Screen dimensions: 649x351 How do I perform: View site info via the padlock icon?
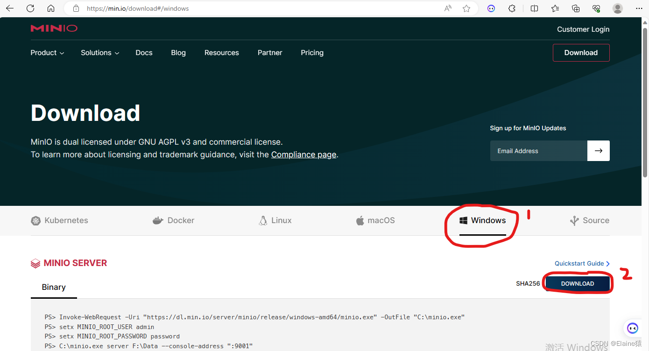point(77,8)
